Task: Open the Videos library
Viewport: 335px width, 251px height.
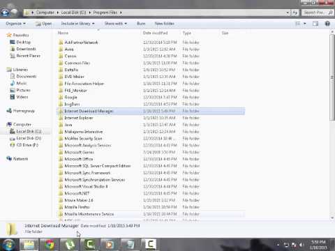Action: (x=22, y=97)
